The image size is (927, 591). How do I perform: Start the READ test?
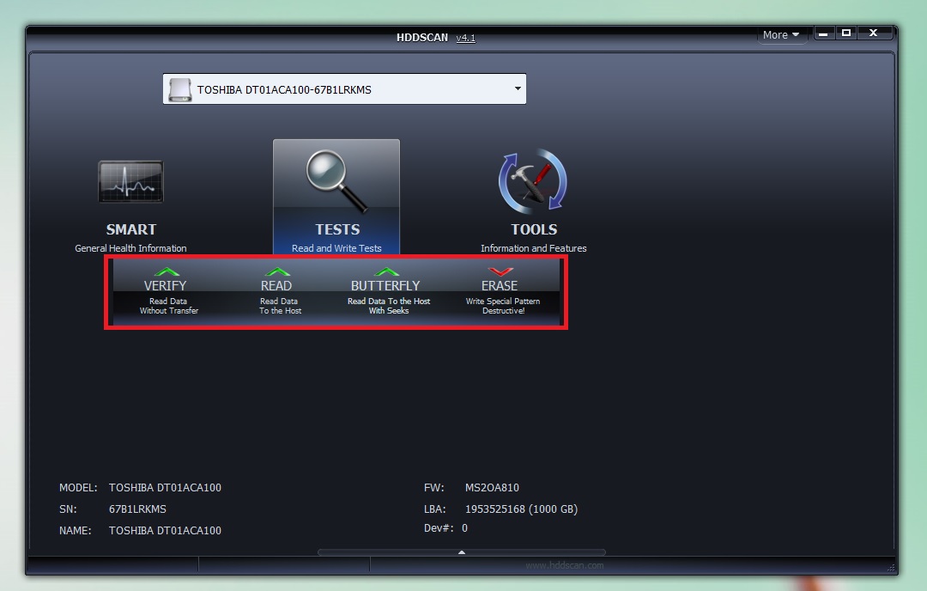[279, 291]
